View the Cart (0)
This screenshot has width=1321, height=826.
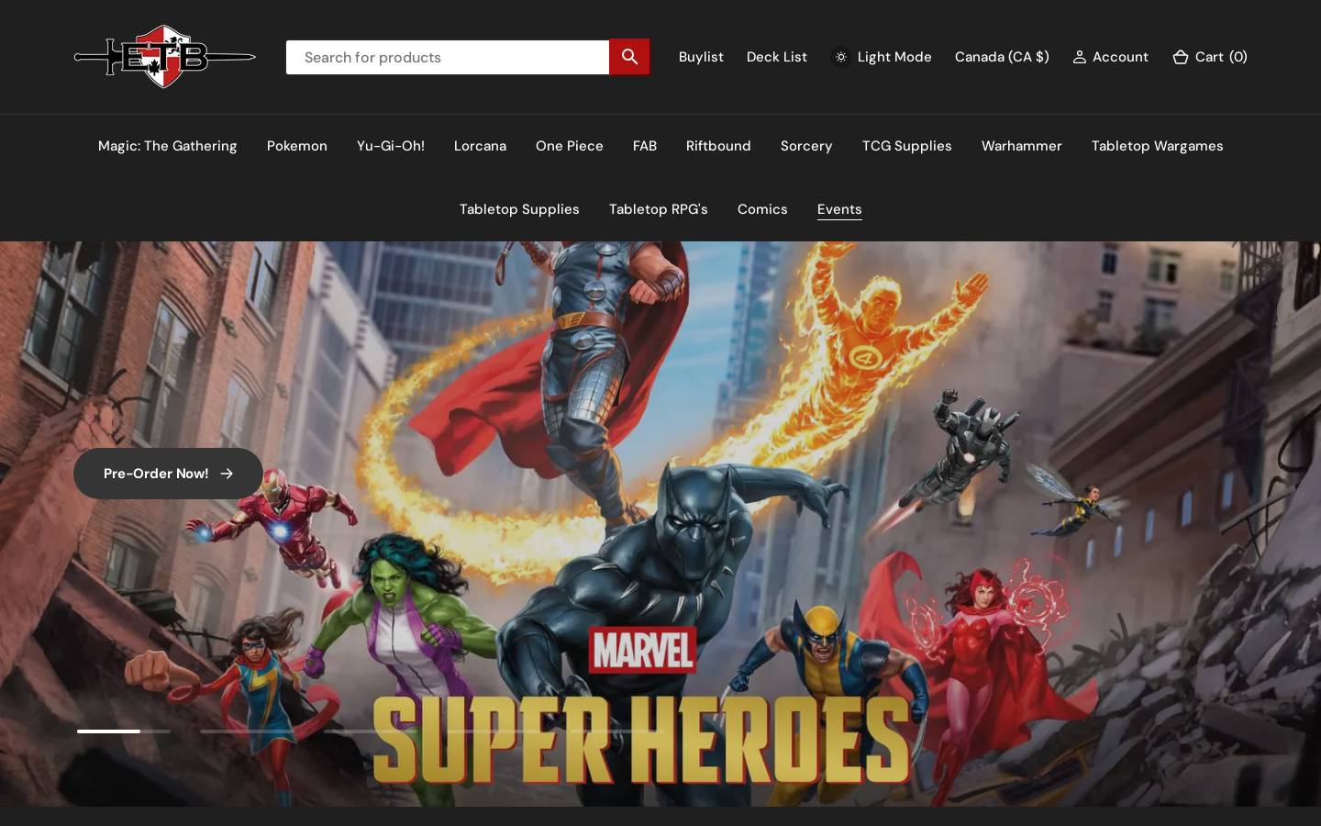(1210, 57)
